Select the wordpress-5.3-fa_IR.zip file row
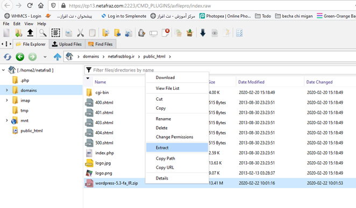The height and width of the screenshot is (208, 356). (220, 183)
